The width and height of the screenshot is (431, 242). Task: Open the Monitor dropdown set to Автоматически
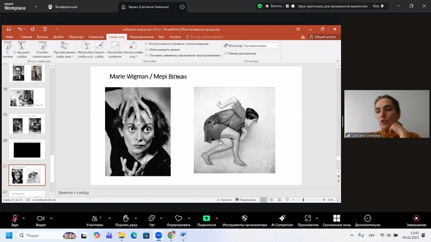pos(261,46)
